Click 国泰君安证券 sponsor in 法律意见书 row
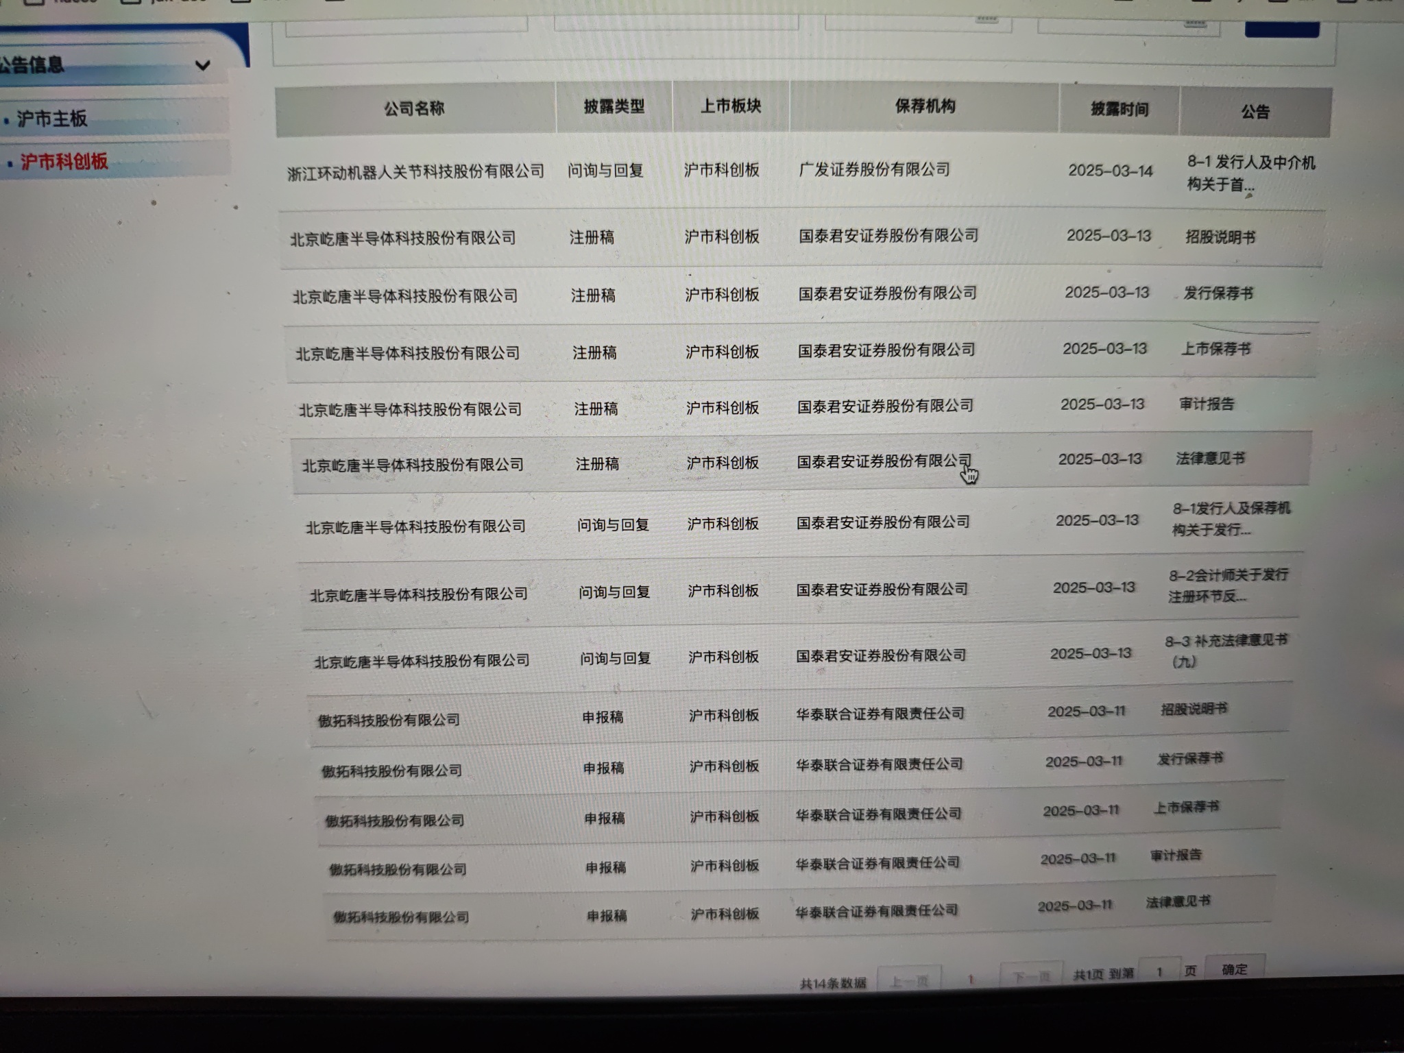Image resolution: width=1404 pixels, height=1053 pixels. click(884, 461)
